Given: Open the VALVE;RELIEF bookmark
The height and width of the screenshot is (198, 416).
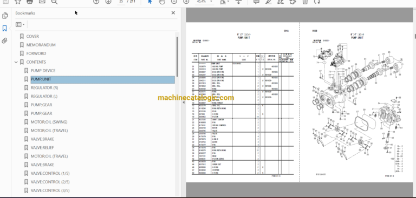Looking at the screenshot, I should [x=42, y=147].
